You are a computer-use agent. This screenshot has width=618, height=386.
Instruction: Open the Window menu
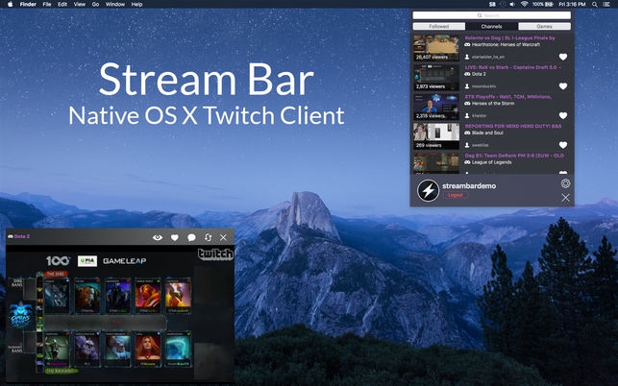click(x=115, y=5)
